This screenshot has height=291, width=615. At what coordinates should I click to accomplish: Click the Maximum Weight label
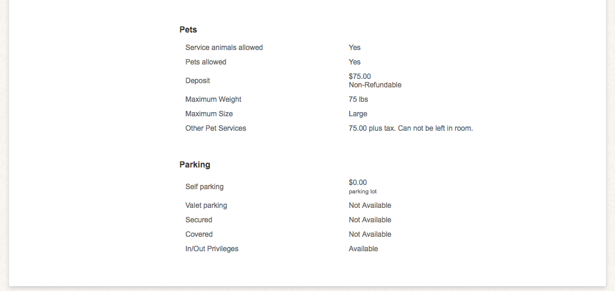(x=213, y=99)
